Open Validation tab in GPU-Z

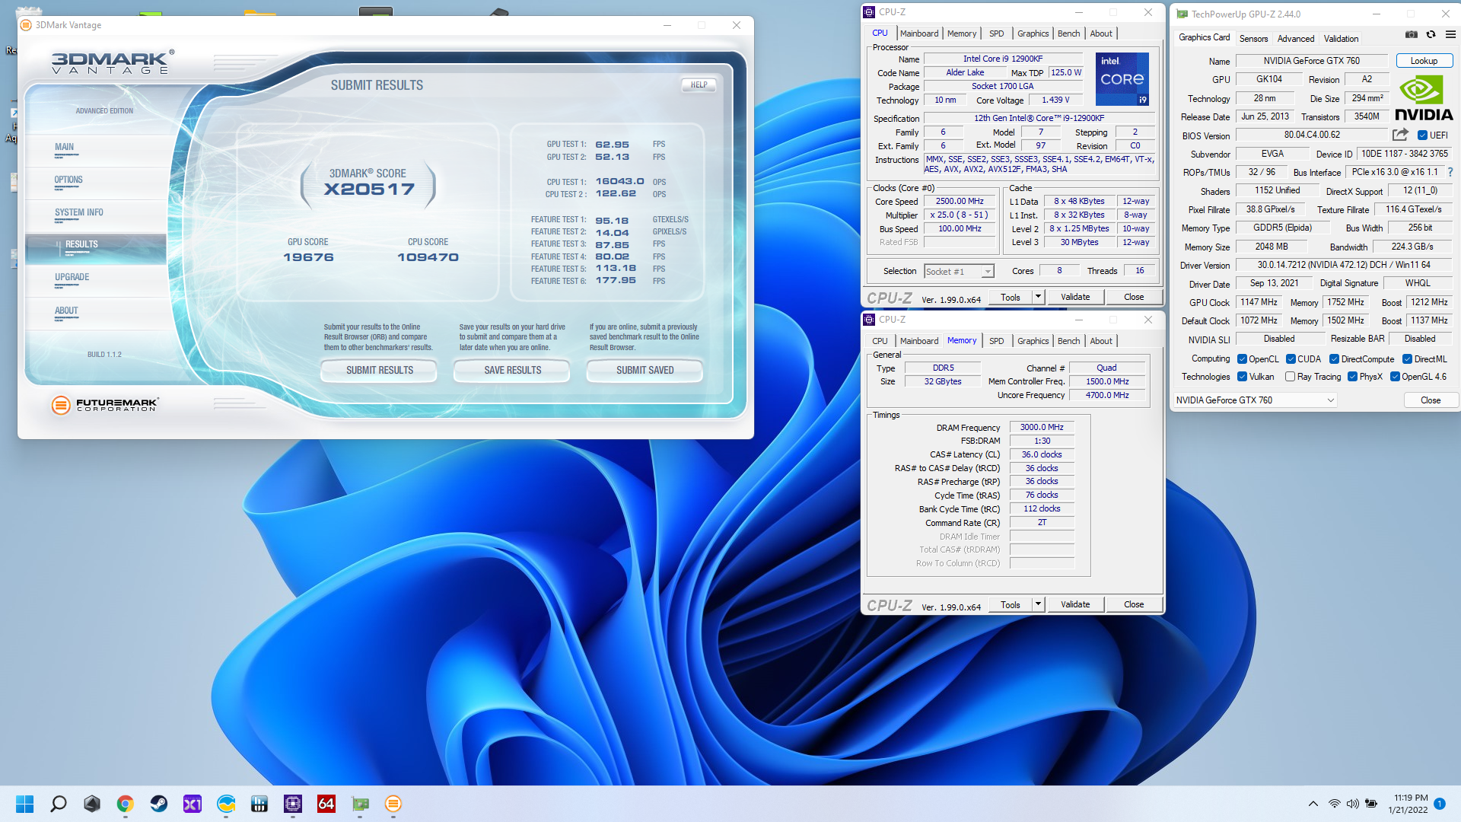[1341, 39]
